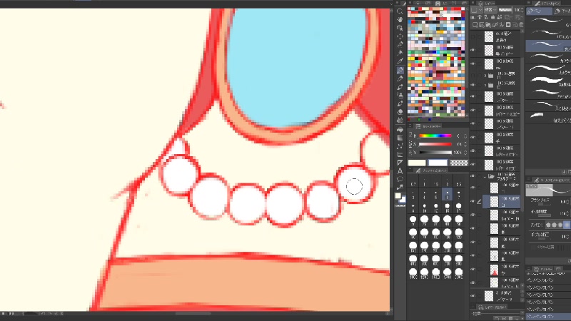
Task: Collapse the open layer folder
Action: [485, 175]
